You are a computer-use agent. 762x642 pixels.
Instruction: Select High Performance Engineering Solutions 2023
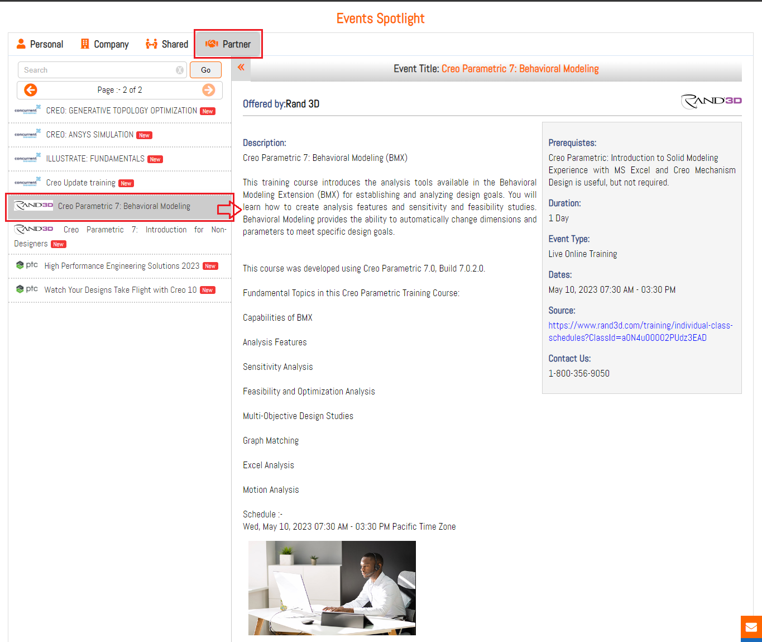(x=121, y=266)
